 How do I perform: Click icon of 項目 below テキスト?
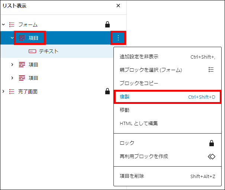click(22, 65)
